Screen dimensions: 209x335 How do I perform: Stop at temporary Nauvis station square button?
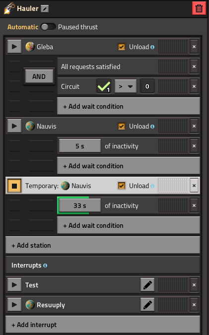tap(14, 186)
